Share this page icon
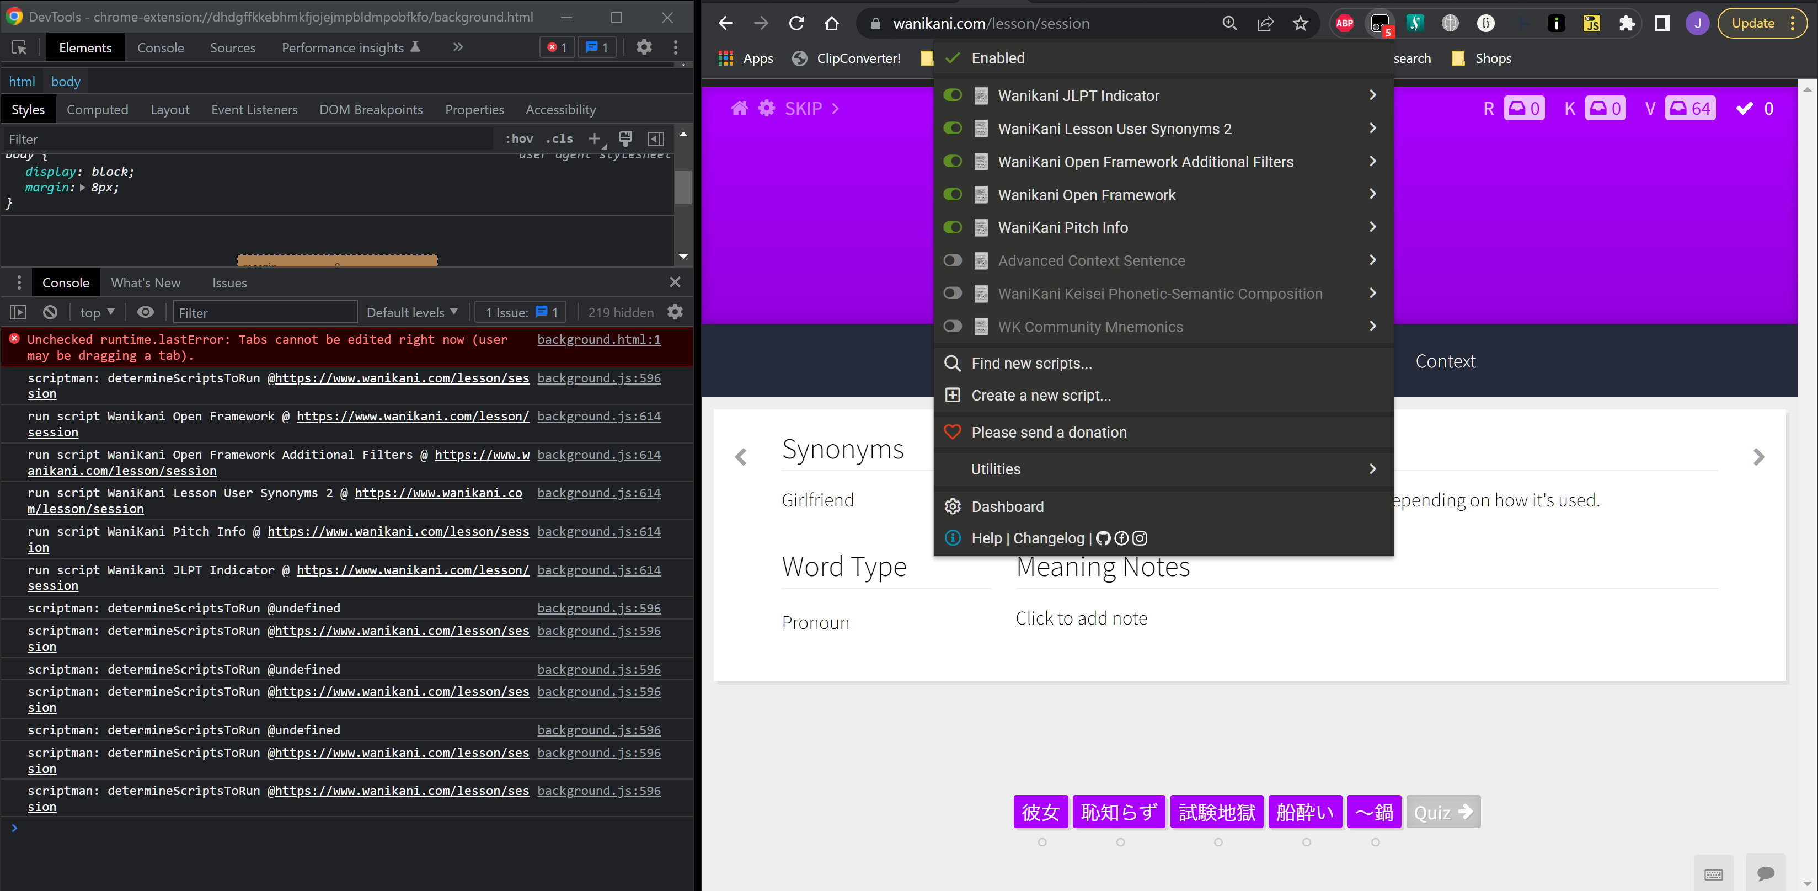The image size is (1818, 891). point(1265,23)
